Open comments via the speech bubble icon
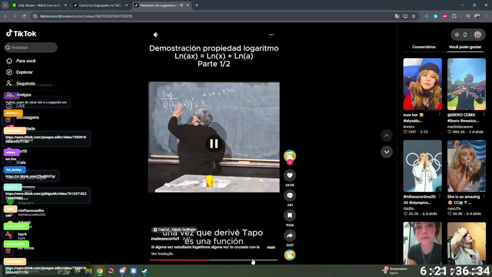Screen dimensions: 492x277 pos(290,195)
